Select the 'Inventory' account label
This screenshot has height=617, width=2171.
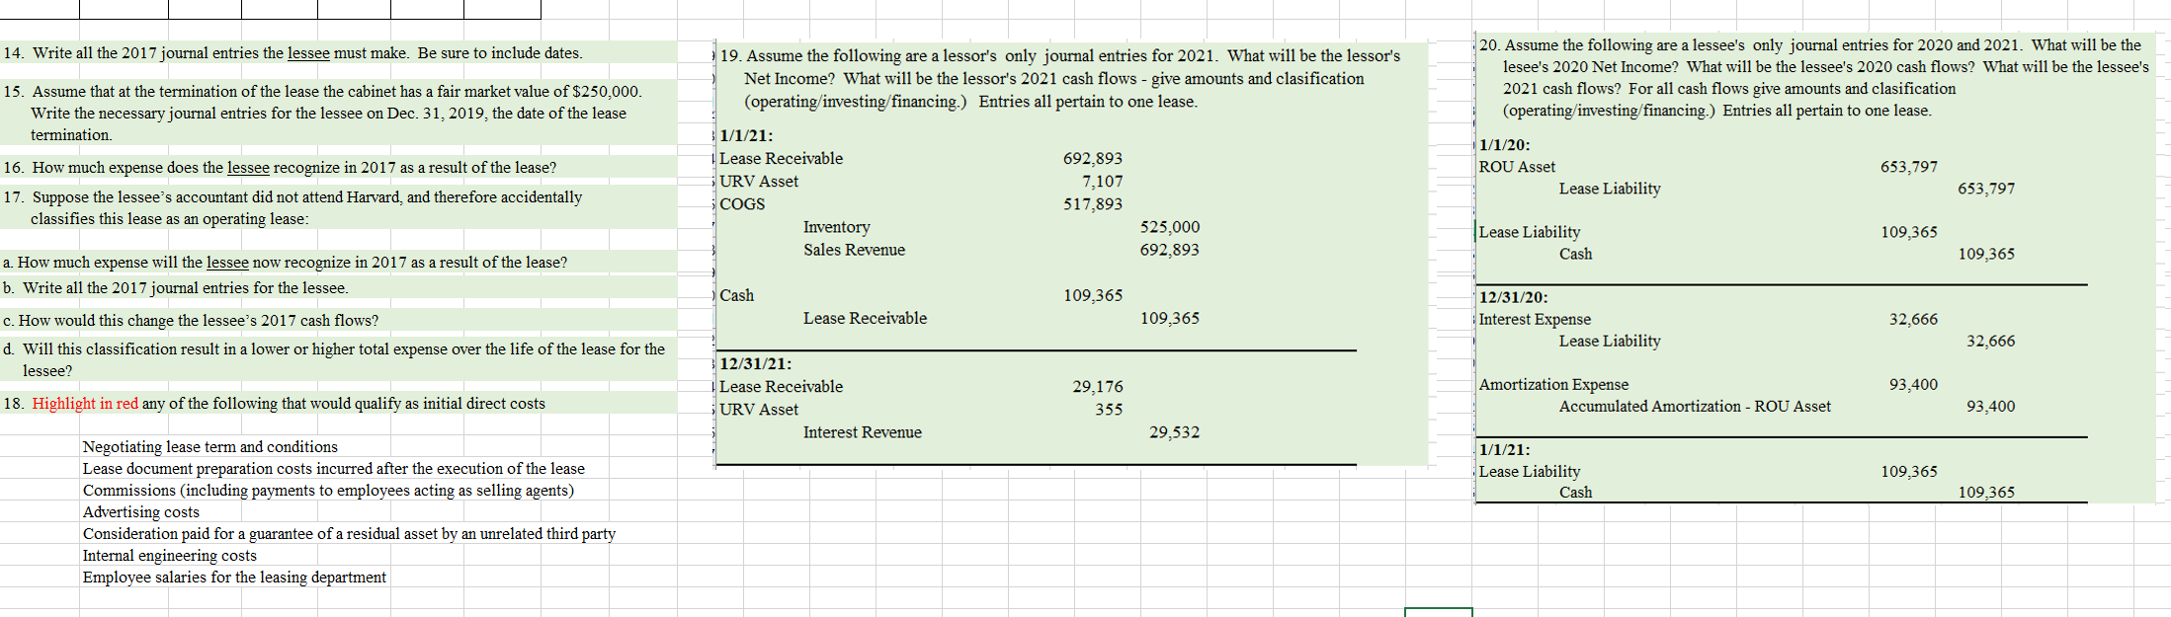[x=837, y=227]
